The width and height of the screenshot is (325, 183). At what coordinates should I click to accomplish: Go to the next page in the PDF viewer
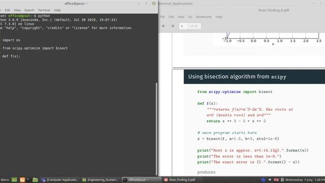(173, 26)
